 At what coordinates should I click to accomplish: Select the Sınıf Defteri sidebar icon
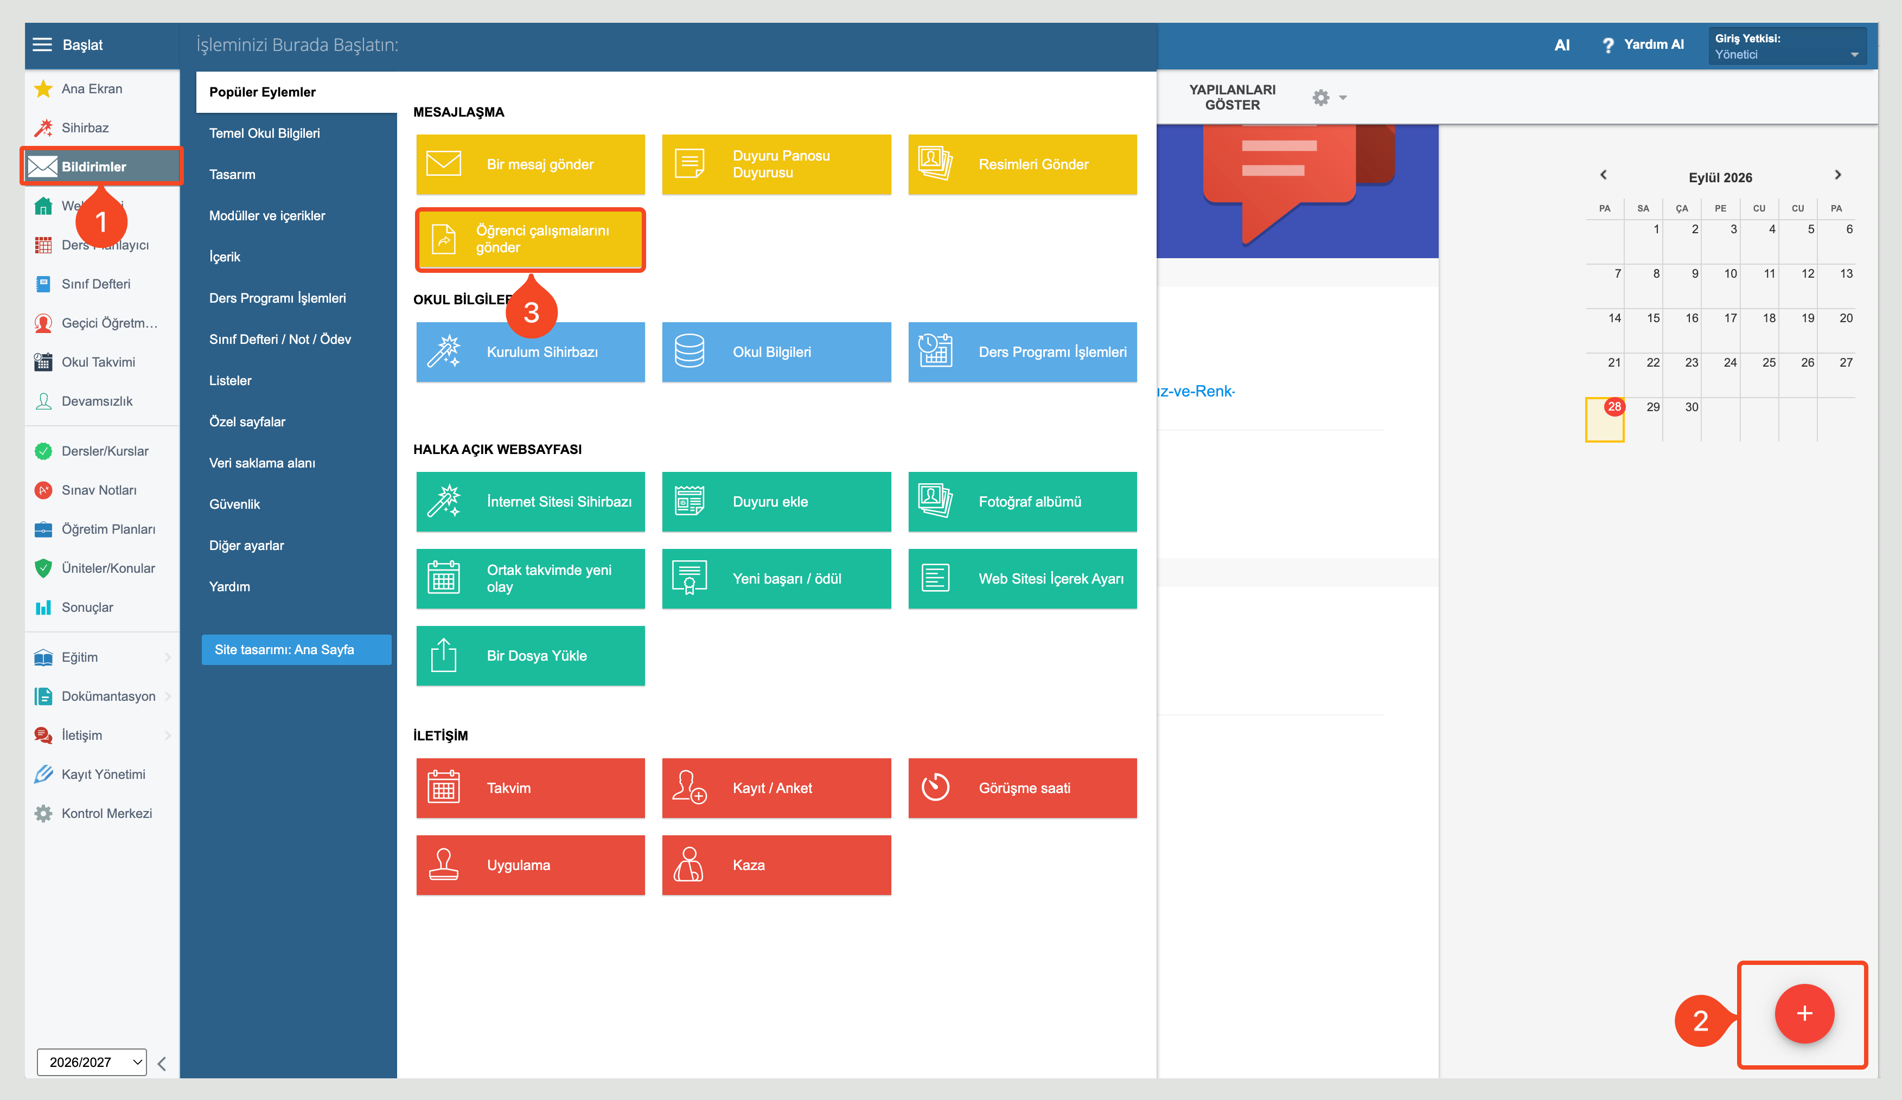point(43,284)
